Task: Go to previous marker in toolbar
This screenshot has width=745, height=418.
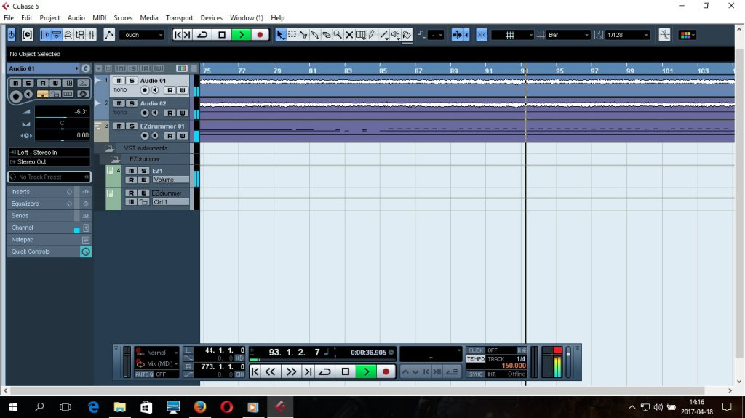Action: pos(178,35)
